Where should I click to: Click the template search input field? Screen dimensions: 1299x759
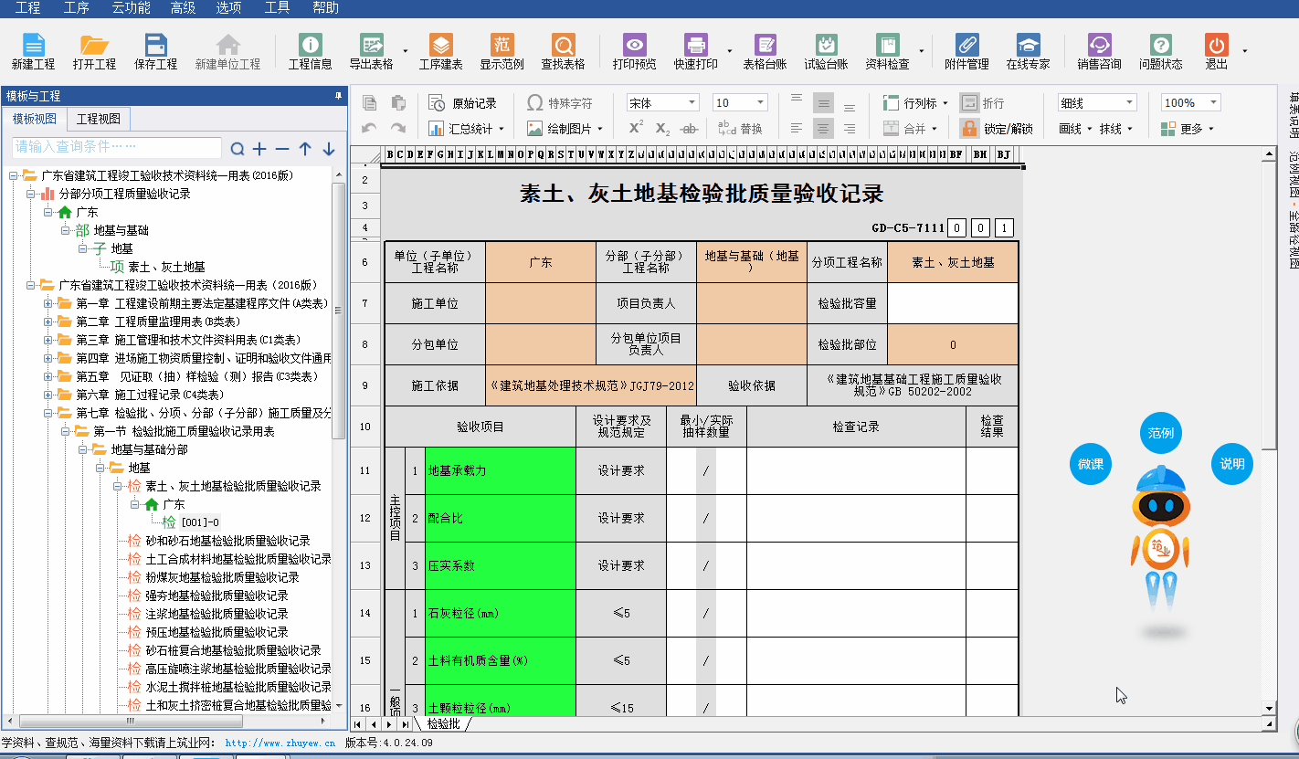click(x=117, y=147)
